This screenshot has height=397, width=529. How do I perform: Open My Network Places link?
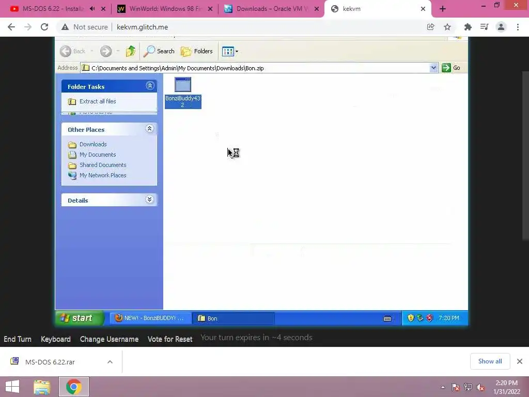[x=103, y=175]
